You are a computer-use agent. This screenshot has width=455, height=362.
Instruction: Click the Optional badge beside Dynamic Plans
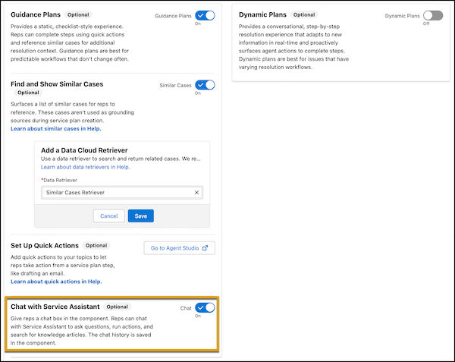point(304,14)
